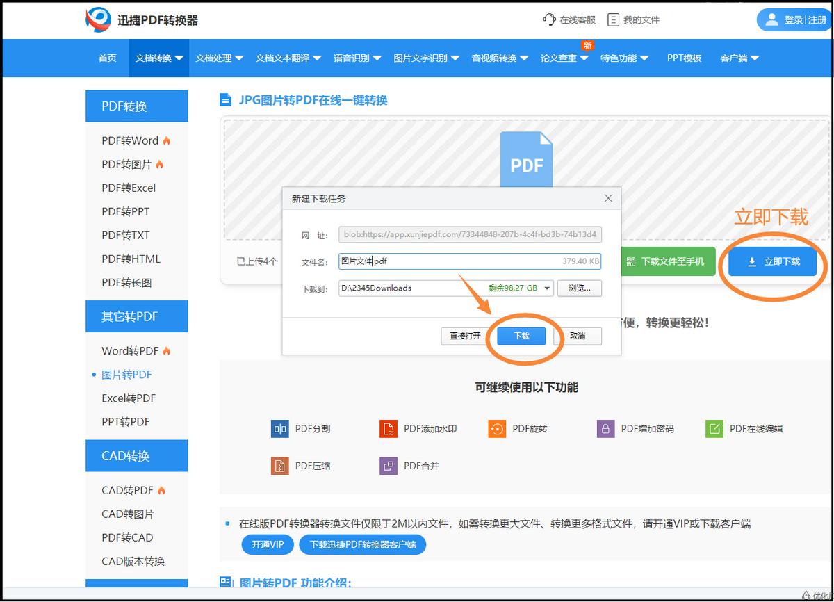
Task: Click inside the 文件名 filename field
Action: coord(470,262)
